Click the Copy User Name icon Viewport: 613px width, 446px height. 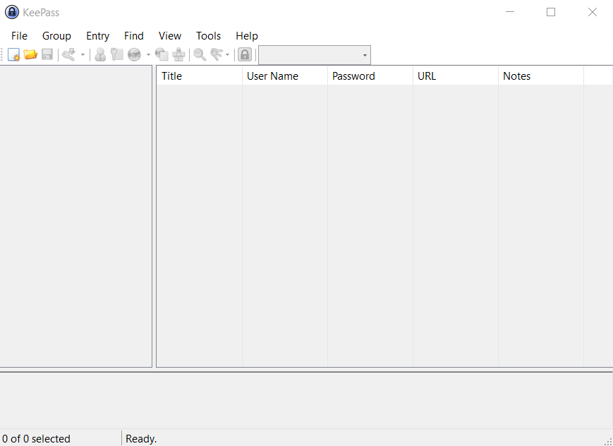click(x=99, y=54)
